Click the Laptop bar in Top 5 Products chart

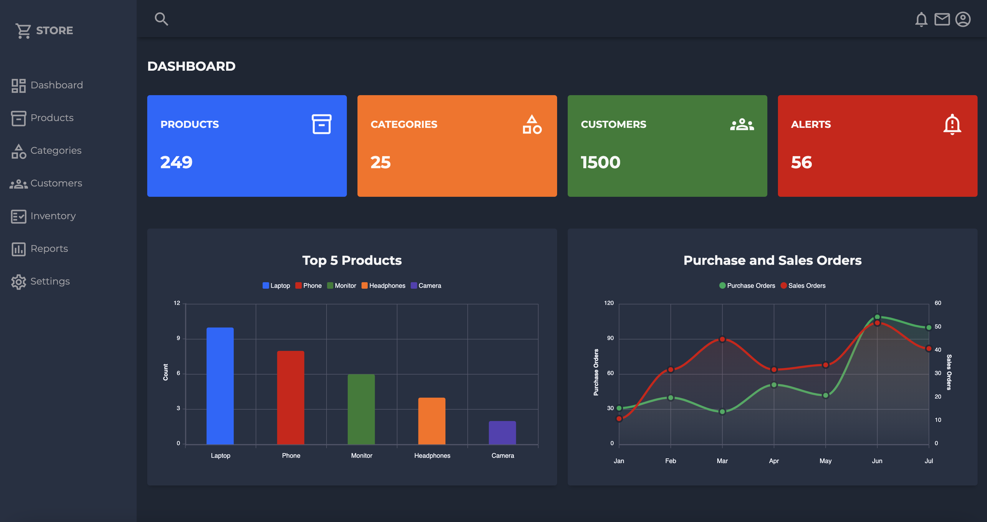220,385
